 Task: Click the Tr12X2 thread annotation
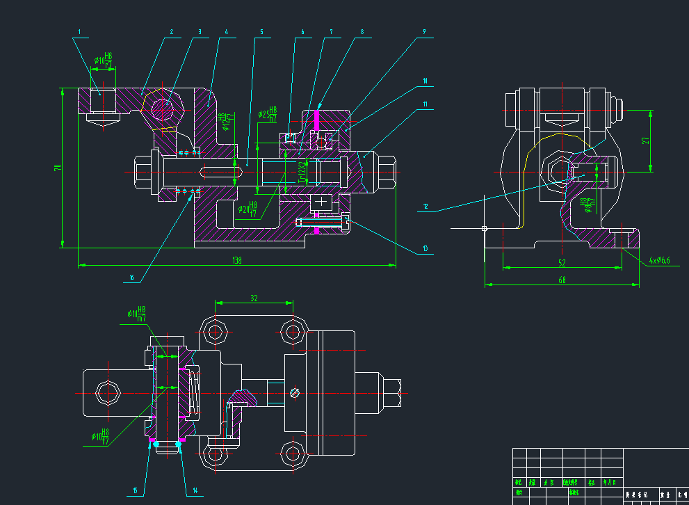[302, 170]
